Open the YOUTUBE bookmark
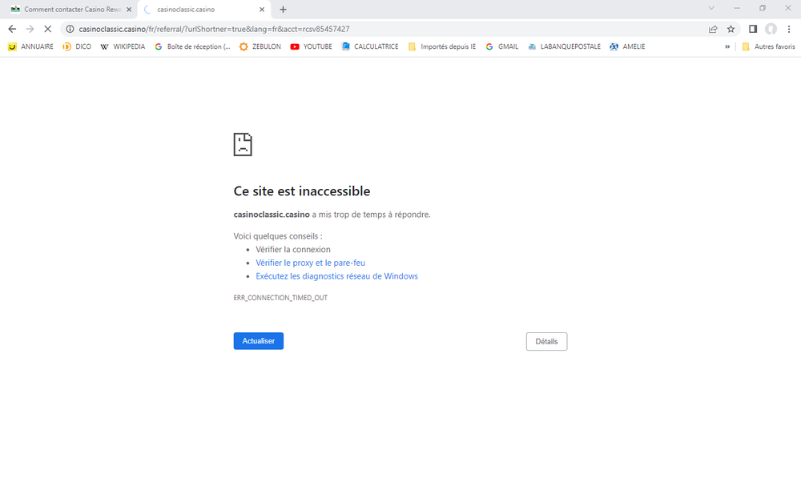Image resolution: width=801 pixels, height=478 pixels. (311, 46)
